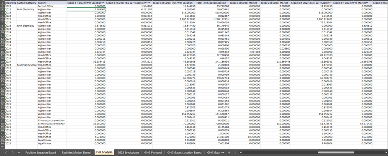Select the Custom Category header cell
The image size is (388, 156).
click(27, 3)
